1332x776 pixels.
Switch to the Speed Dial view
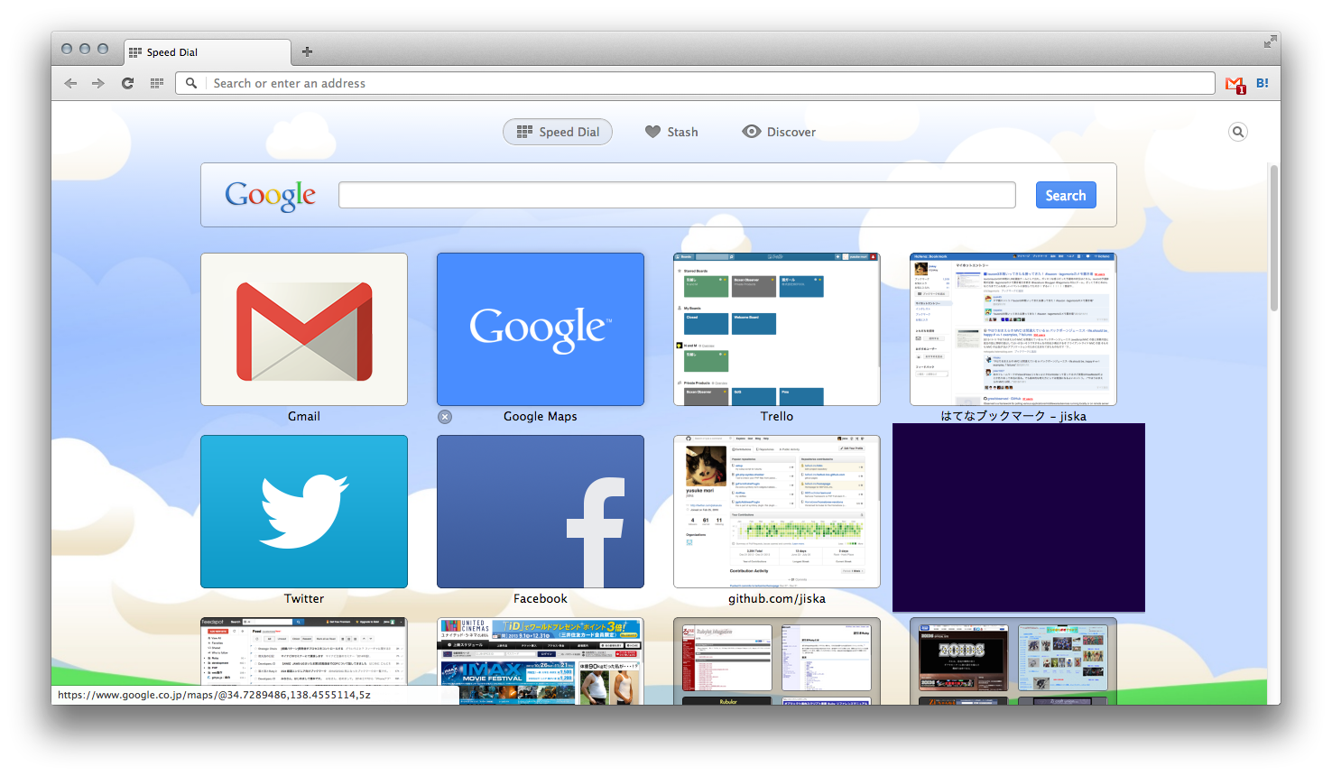pyautogui.click(x=558, y=132)
